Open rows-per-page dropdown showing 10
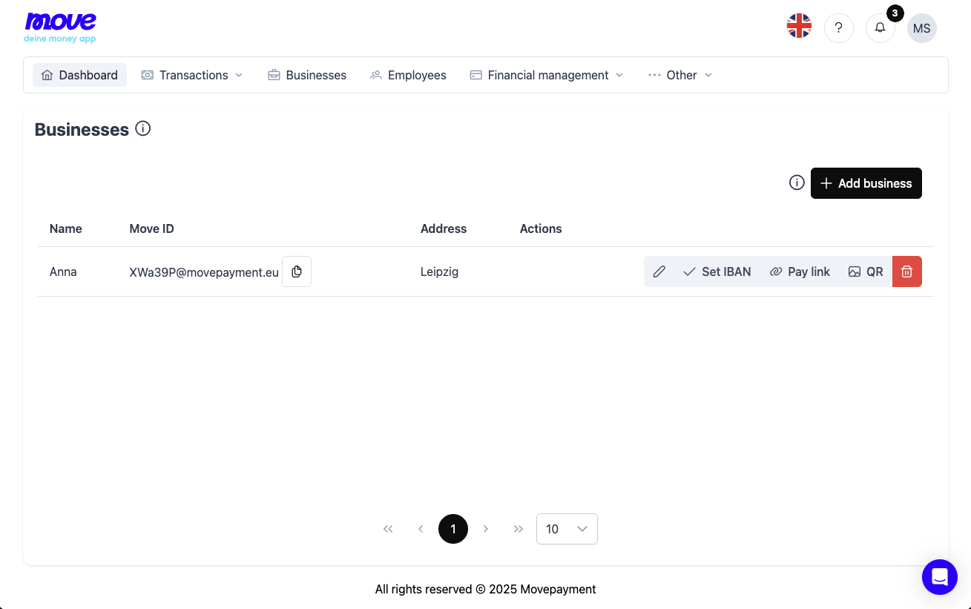The height and width of the screenshot is (609, 971). pyautogui.click(x=567, y=529)
